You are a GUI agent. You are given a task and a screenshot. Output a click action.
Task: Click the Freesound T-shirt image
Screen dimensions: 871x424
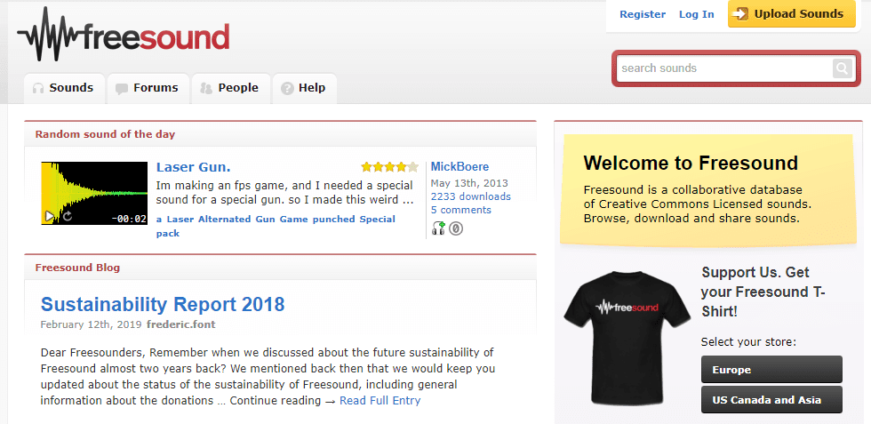627,337
